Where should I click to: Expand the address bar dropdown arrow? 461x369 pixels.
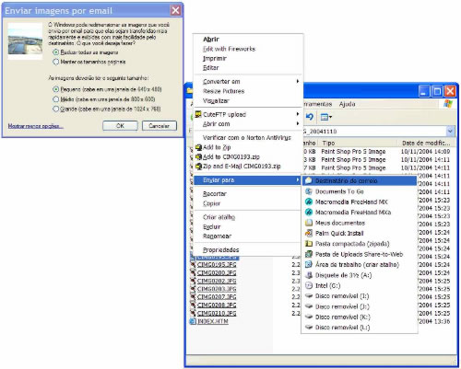coord(450,132)
